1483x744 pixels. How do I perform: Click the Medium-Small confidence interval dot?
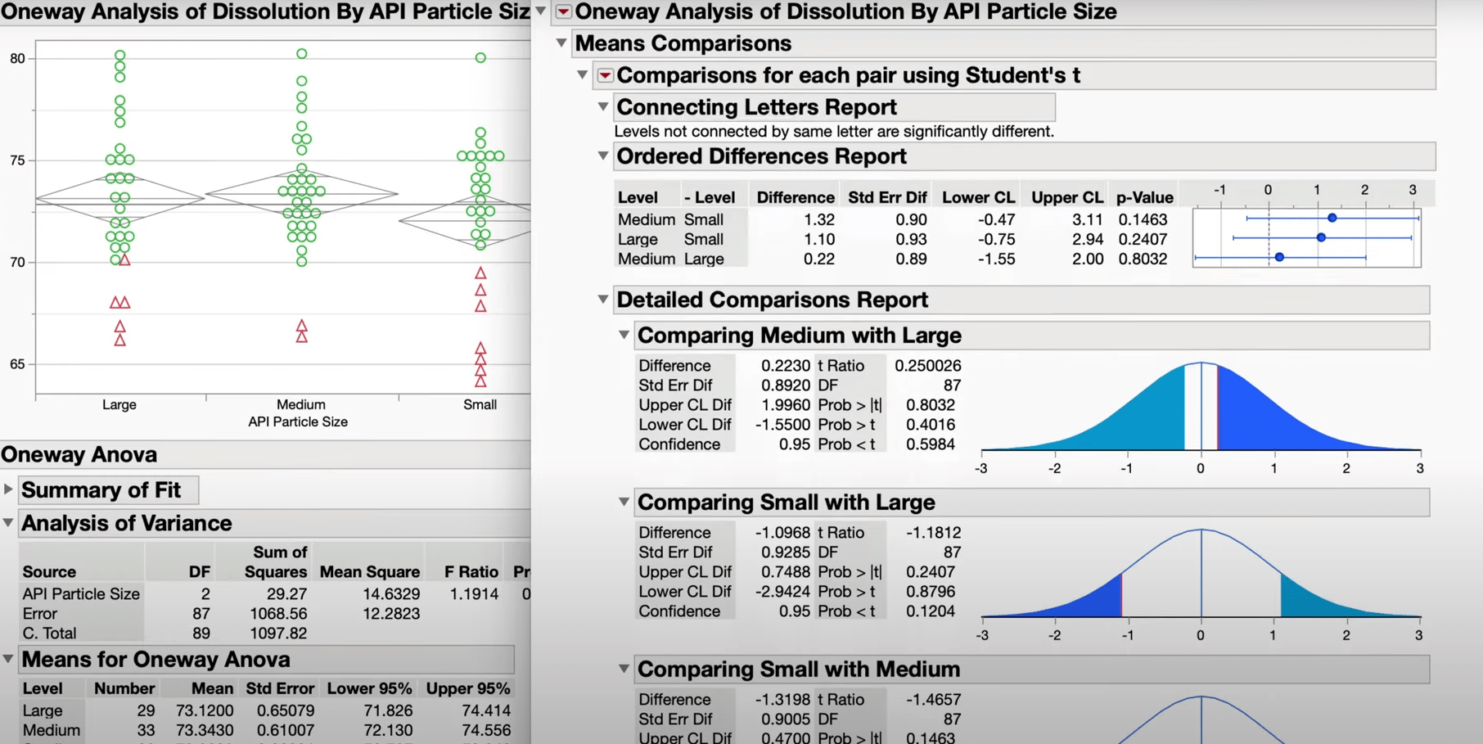pyautogui.click(x=1332, y=218)
